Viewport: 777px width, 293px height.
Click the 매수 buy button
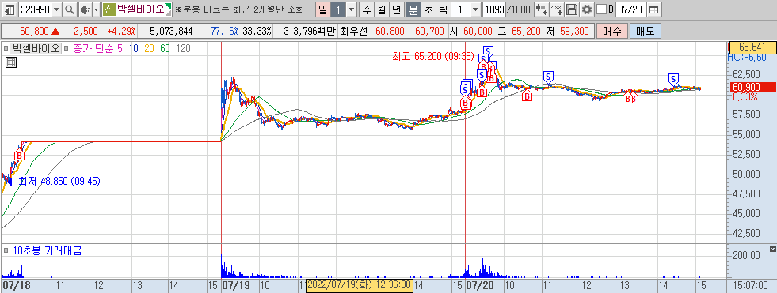(612, 31)
